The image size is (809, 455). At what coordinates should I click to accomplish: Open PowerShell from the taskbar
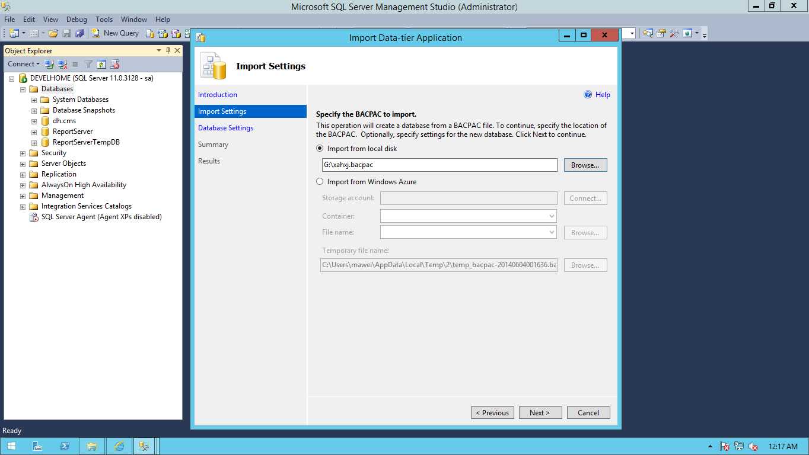pos(65,446)
